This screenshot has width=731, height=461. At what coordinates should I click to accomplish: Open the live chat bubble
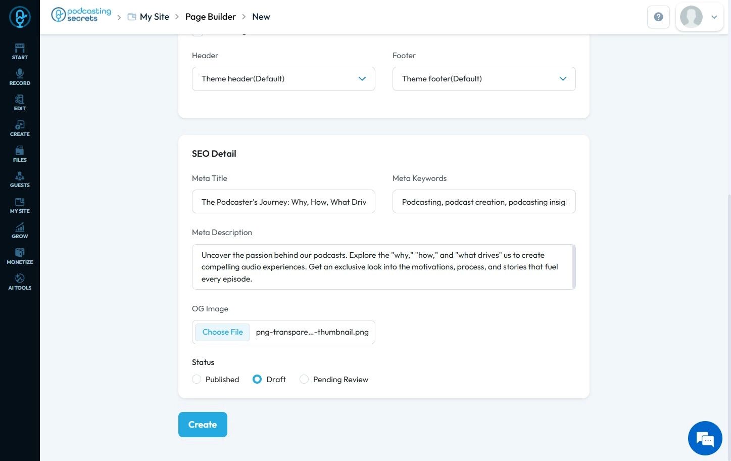pos(705,438)
